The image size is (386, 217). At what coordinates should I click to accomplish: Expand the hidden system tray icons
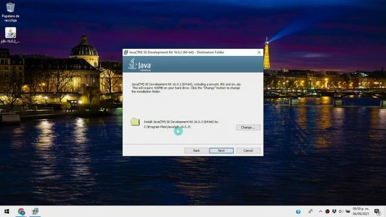[x=320, y=212]
